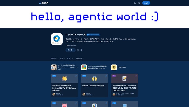Open the RSS feed icon

(81, 50)
